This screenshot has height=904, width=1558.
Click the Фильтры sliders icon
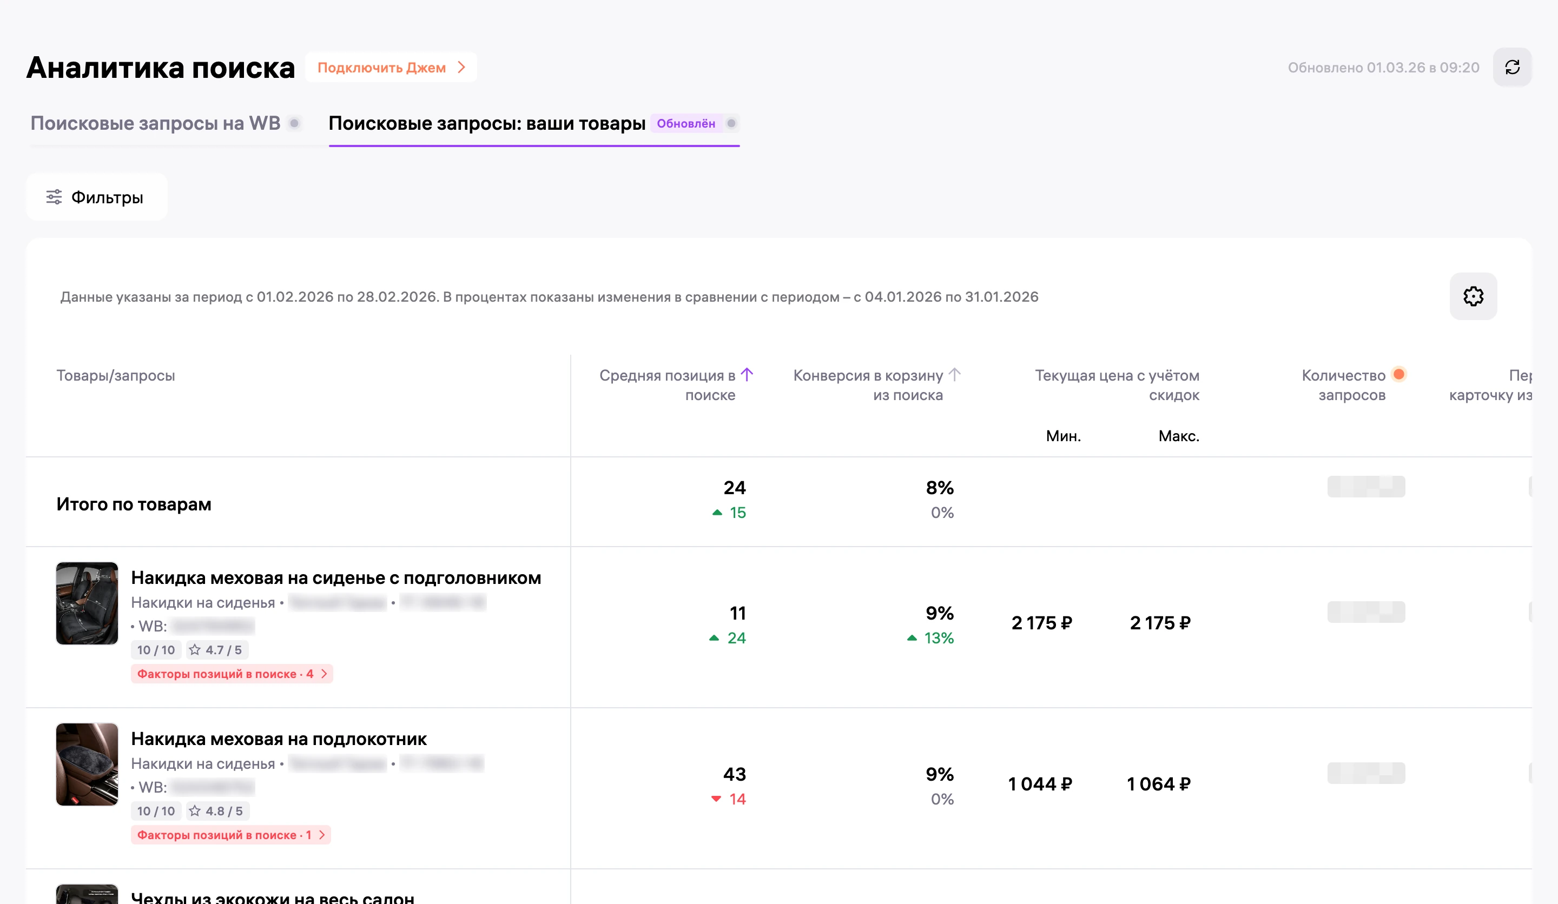54,197
